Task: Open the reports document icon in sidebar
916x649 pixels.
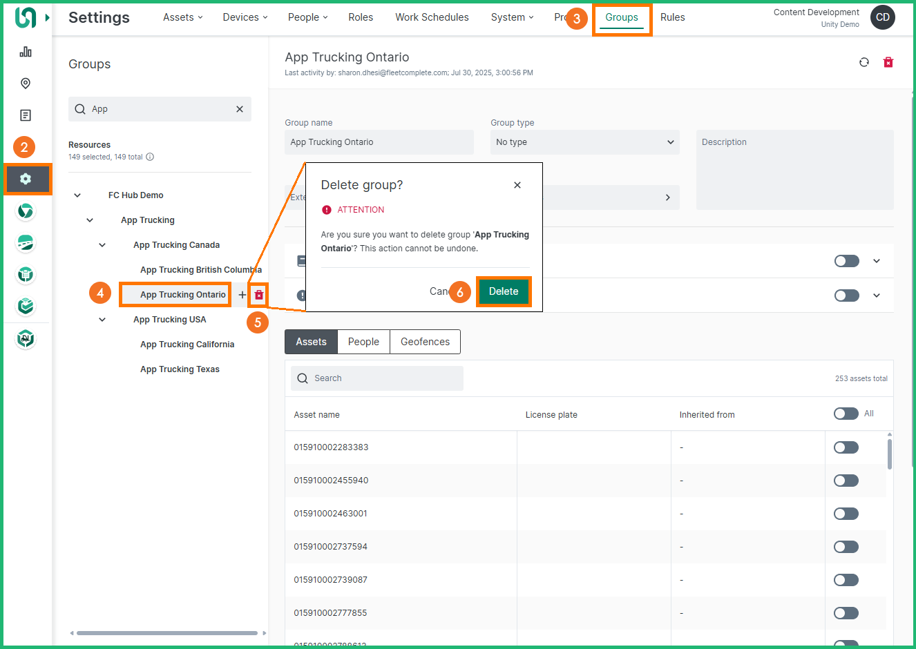Action: (x=26, y=115)
